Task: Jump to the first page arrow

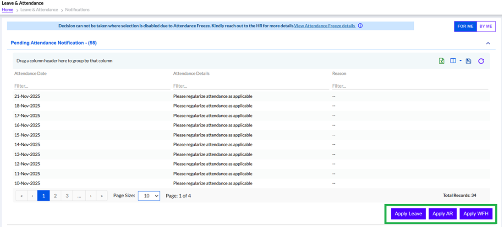Action: pyautogui.click(x=22, y=196)
